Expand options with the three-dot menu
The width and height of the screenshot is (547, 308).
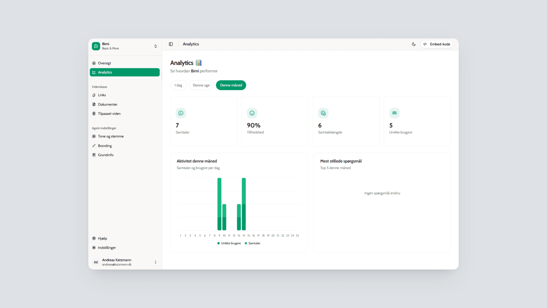pos(156,262)
